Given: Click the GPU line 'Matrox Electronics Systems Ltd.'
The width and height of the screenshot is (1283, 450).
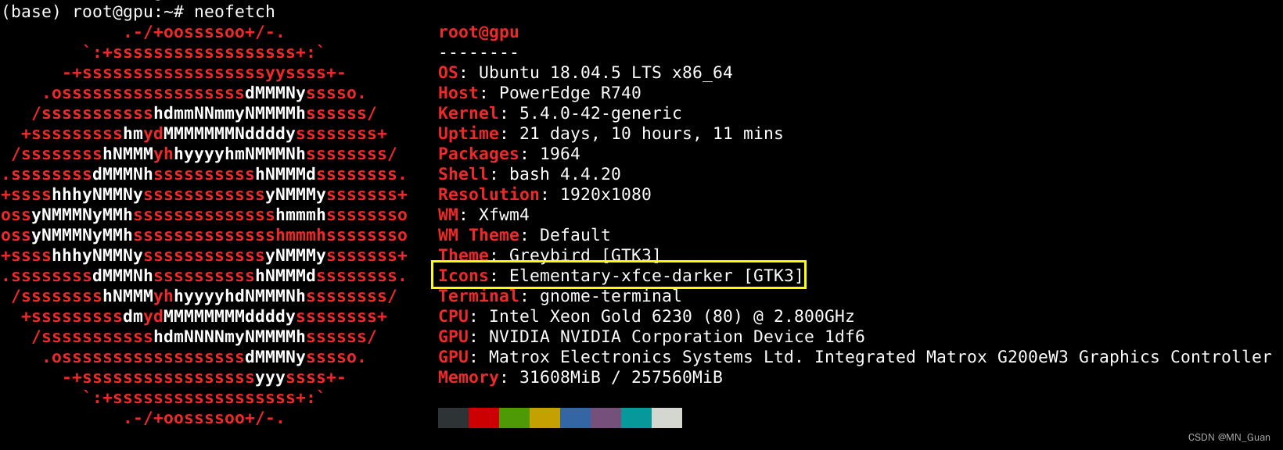Looking at the screenshot, I should pyautogui.click(x=646, y=357).
